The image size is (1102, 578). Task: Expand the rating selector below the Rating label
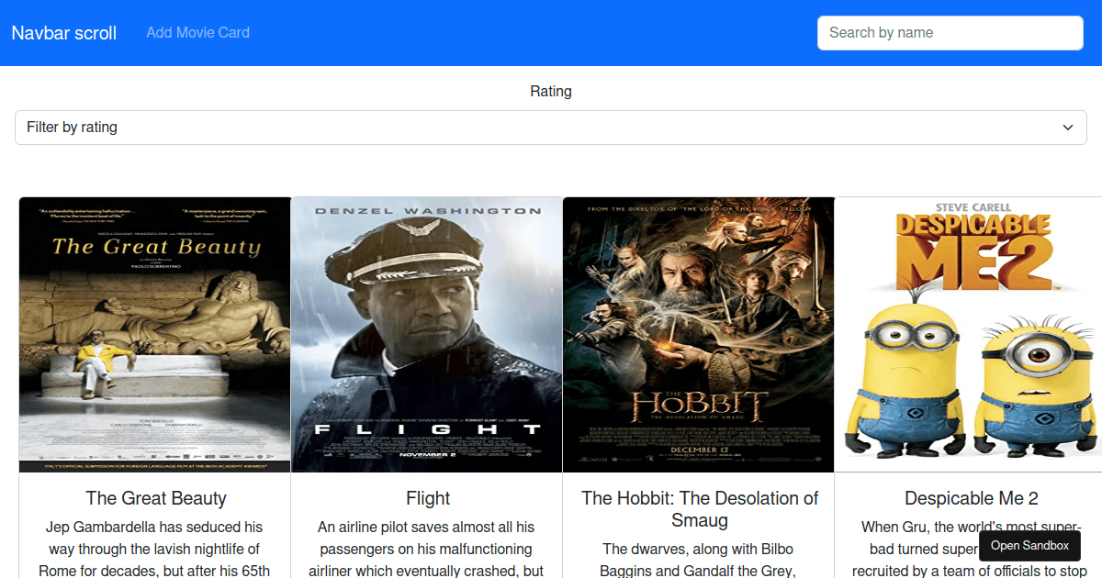[551, 127]
